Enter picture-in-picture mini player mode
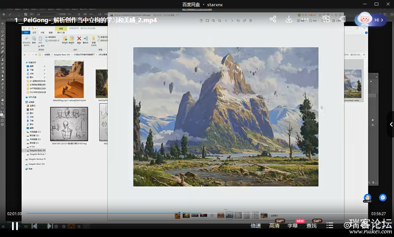394x237 pixels. coord(326,19)
